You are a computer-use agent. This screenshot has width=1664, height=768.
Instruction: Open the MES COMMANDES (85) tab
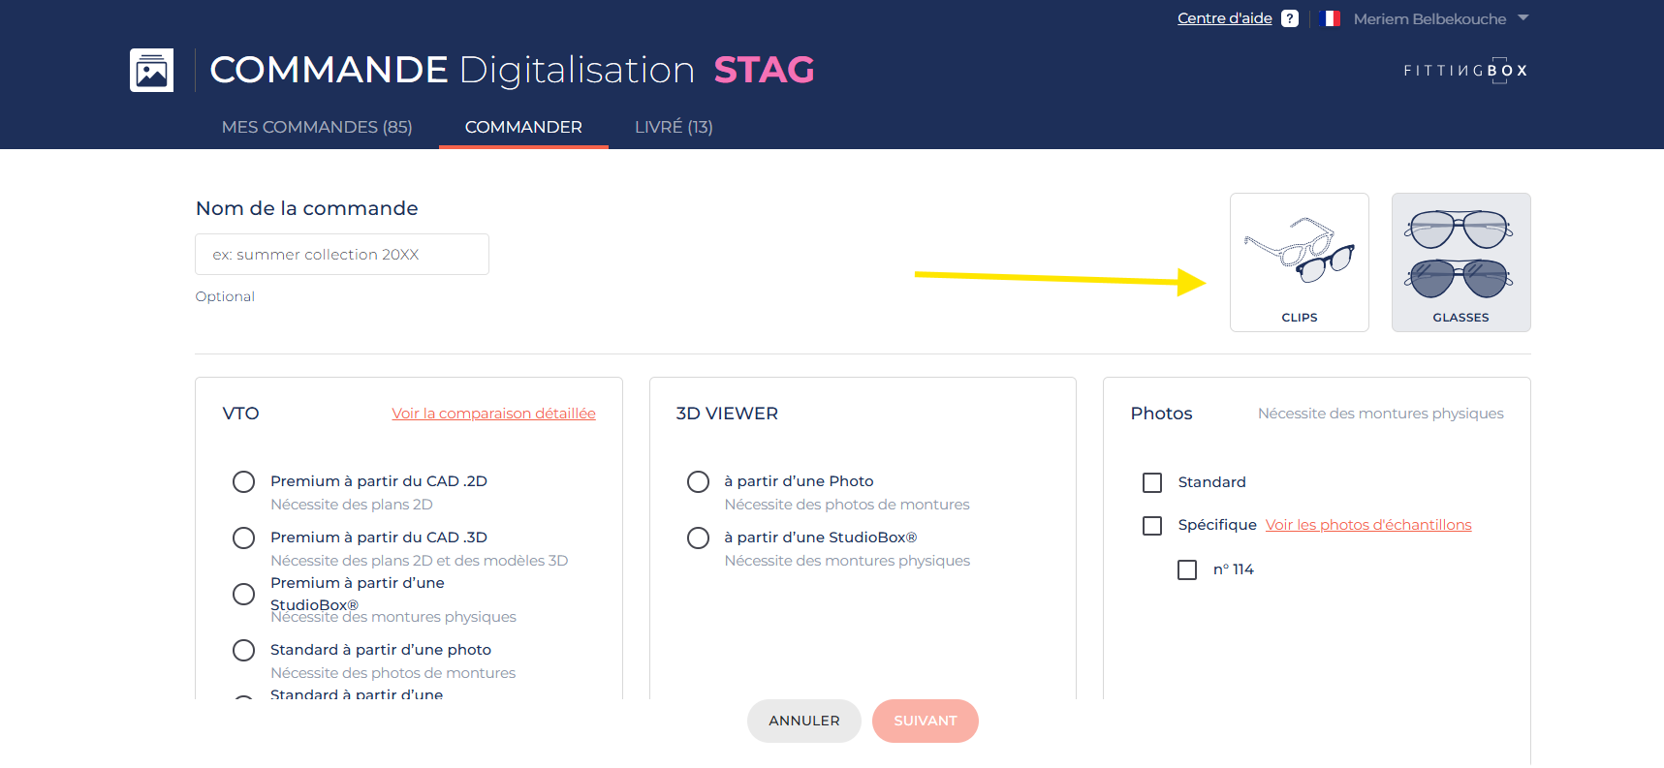317,127
